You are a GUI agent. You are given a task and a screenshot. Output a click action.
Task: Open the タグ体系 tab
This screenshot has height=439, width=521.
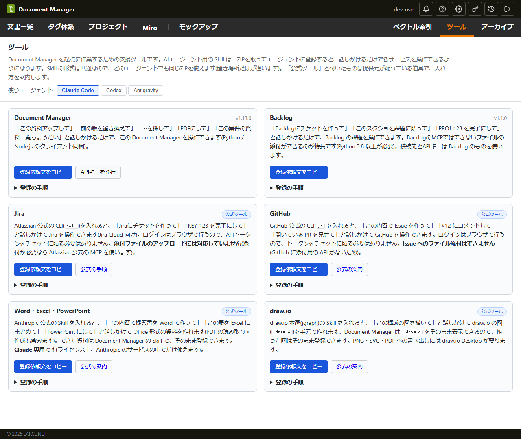point(61,27)
